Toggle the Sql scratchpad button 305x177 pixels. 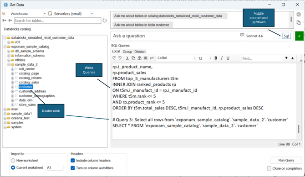coord(286,36)
